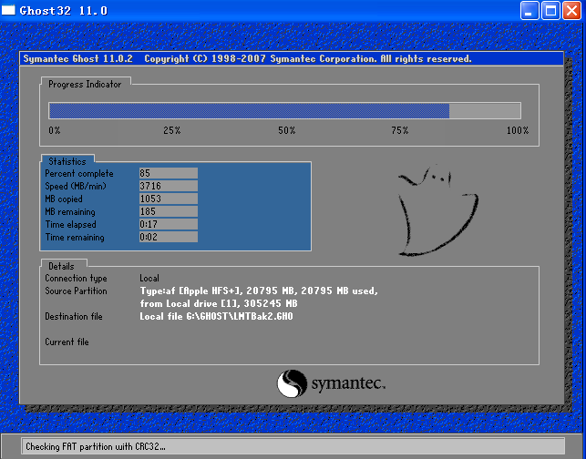Maximize the Ghost32 window
Image resolution: width=586 pixels, height=459 pixels.
[x=550, y=11]
